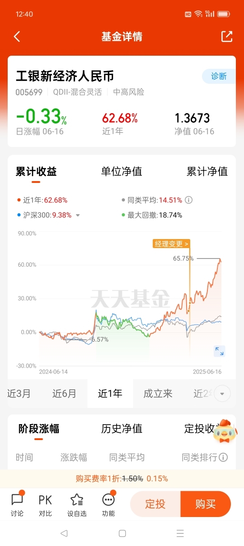Open the 讨论 chat icon
The height and width of the screenshot is (546, 244).
pos(17,500)
